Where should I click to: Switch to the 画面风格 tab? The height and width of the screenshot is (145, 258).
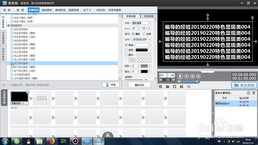(x=74, y=10)
